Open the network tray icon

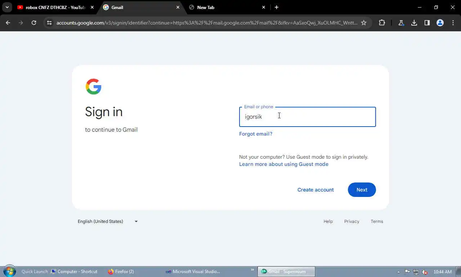tap(416, 272)
